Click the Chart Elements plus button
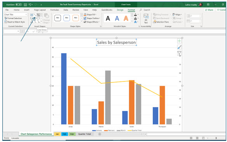Image resolution: width=227 pixels, height=142 pixels. 179,41
